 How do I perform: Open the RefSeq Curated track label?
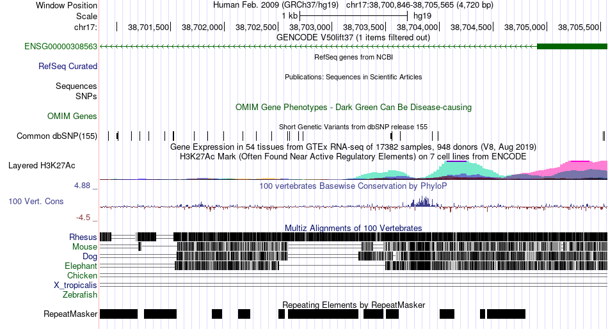(x=67, y=67)
